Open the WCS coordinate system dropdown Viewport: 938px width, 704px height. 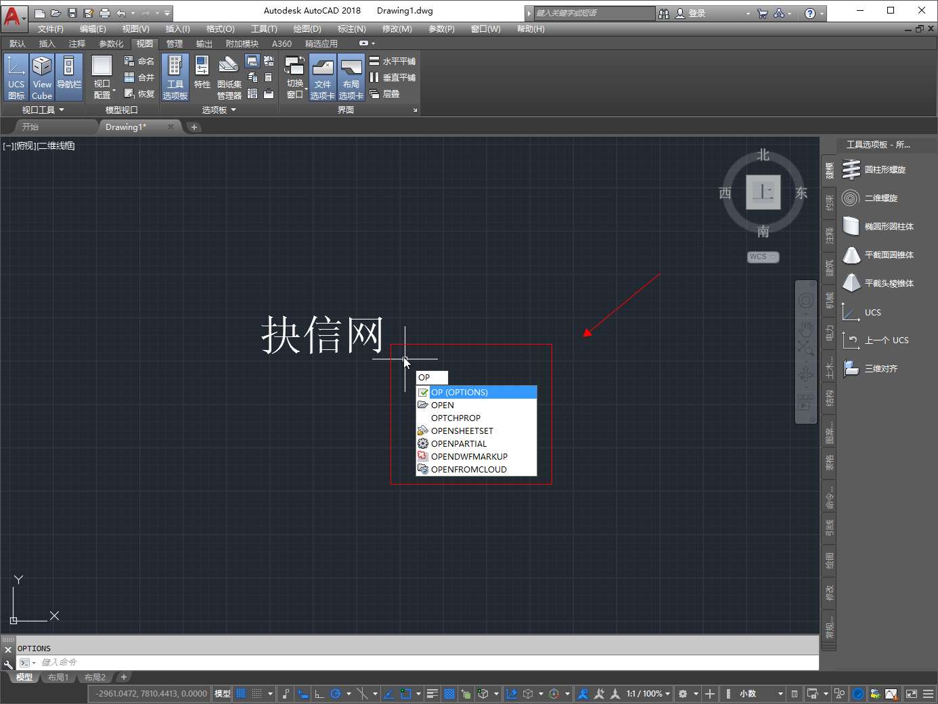(763, 257)
